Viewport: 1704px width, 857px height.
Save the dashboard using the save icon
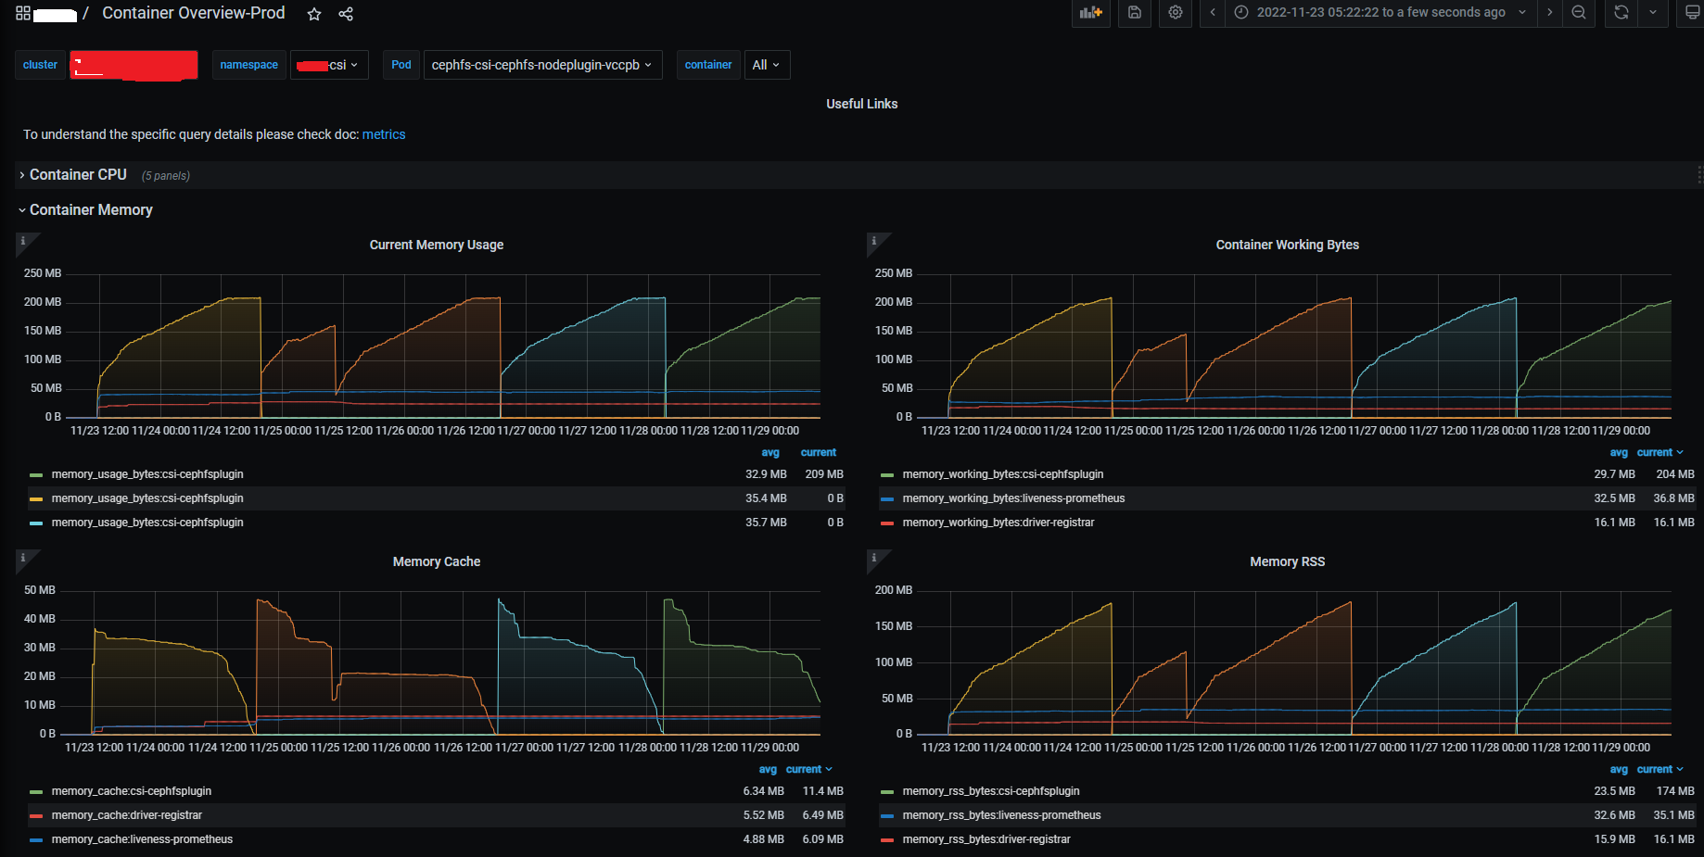click(x=1134, y=13)
